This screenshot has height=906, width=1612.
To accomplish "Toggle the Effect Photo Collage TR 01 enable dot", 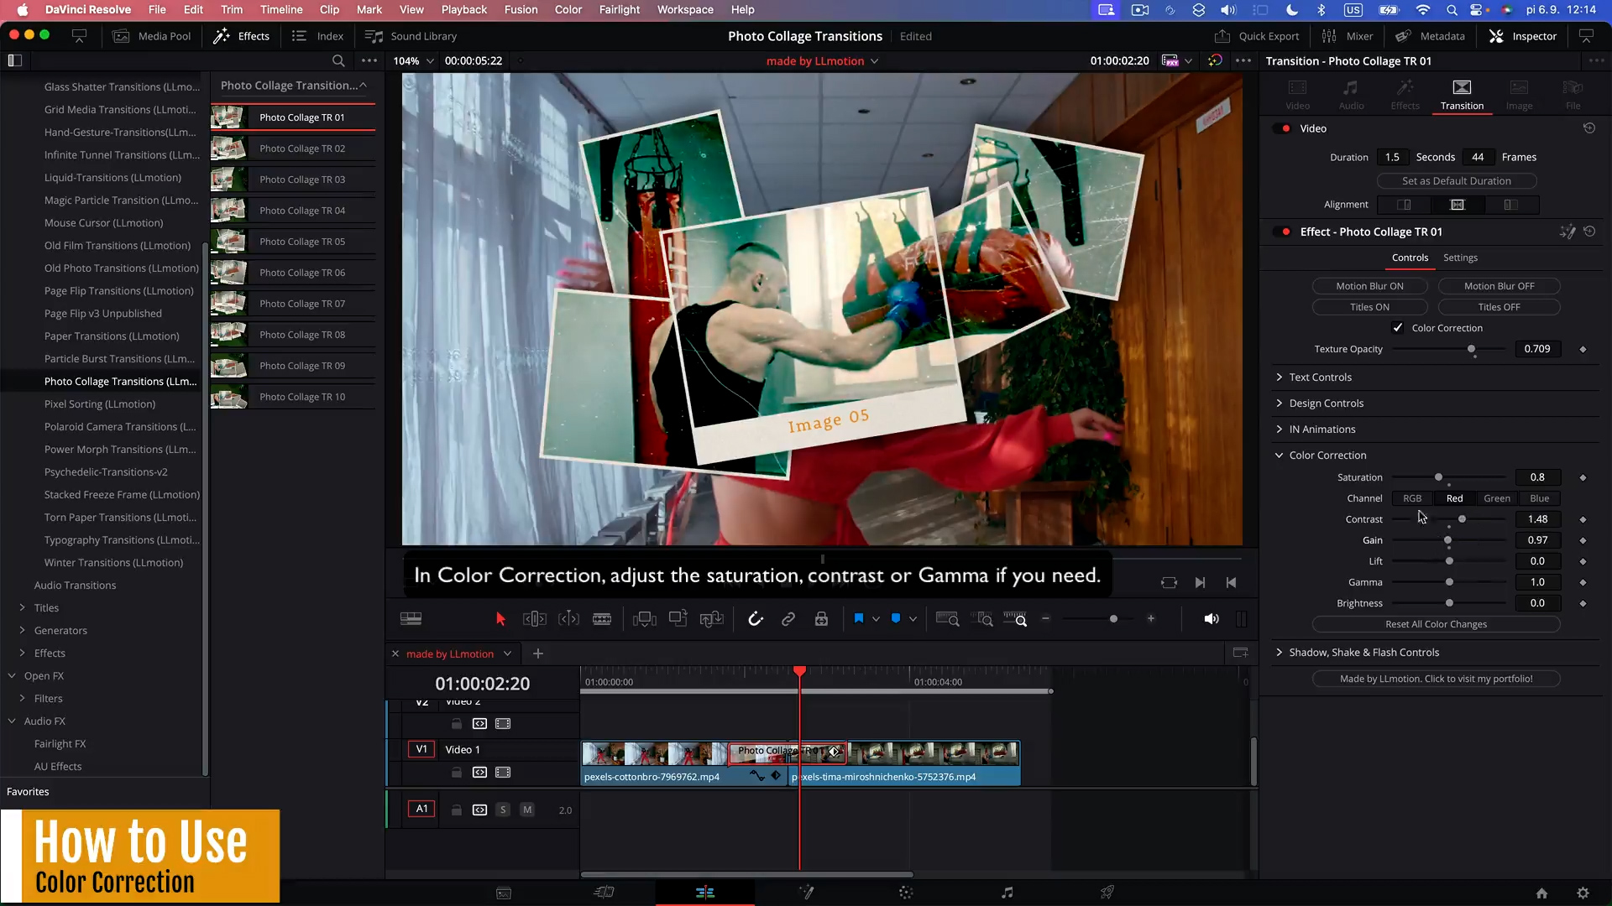I will tap(1286, 232).
